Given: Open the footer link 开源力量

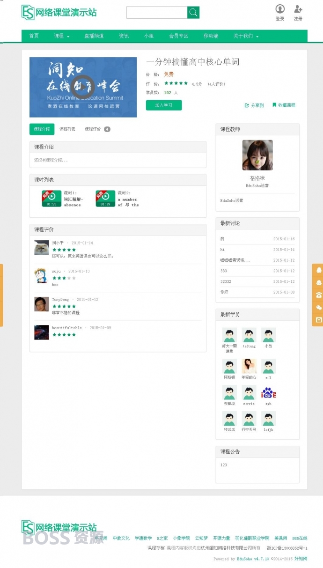Looking at the screenshot, I should click(x=221, y=538).
